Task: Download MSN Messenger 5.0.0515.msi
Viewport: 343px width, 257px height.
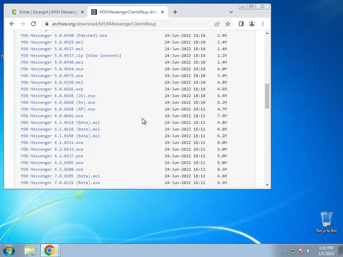Action: click(x=52, y=42)
